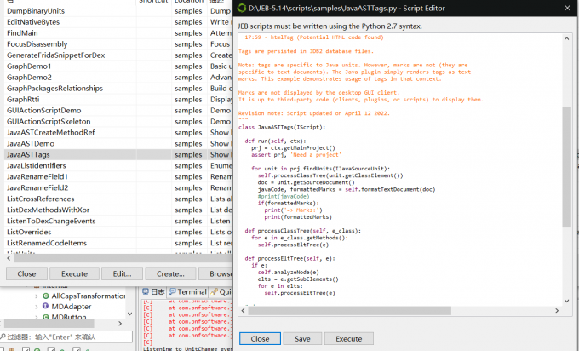Image resolution: width=579 pixels, height=351 pixels.
Task: Select the ListOverrides script row
Action: 118,233
